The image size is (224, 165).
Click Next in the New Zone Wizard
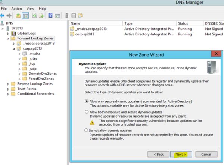[x=181, y=154]
